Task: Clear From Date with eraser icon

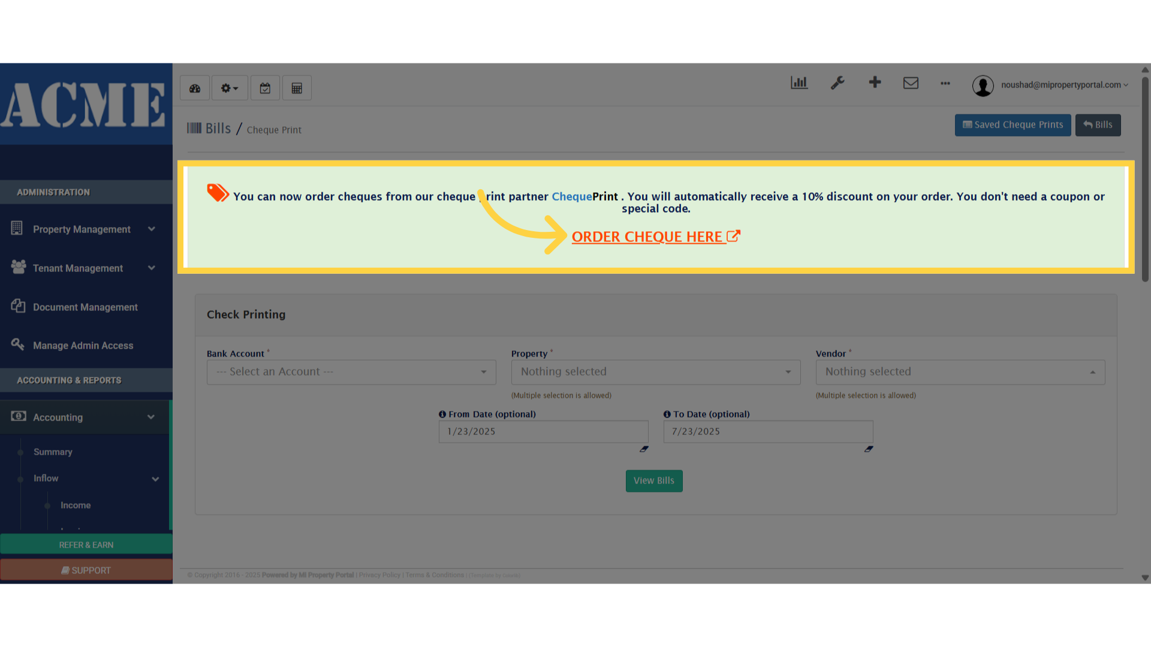Action: pos(644,449)
